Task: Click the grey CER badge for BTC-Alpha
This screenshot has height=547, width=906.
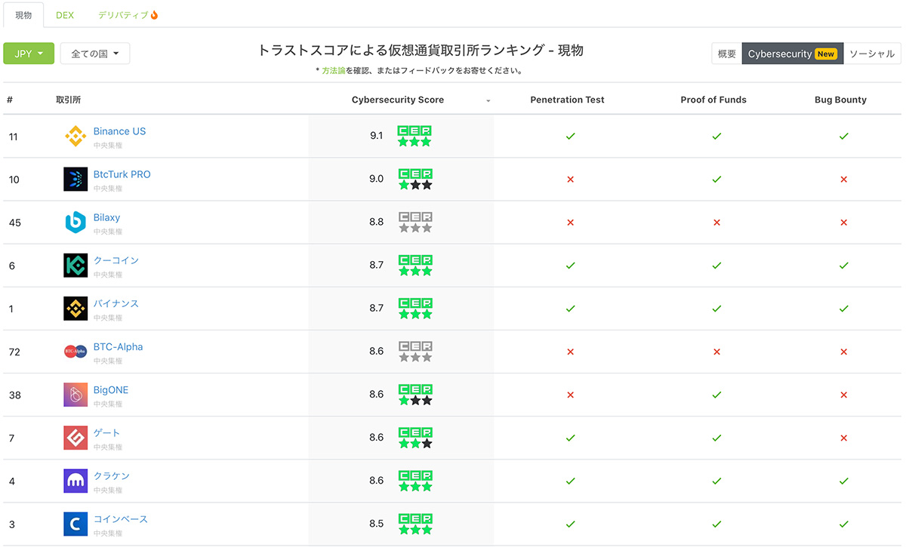Action: point(415,351)
